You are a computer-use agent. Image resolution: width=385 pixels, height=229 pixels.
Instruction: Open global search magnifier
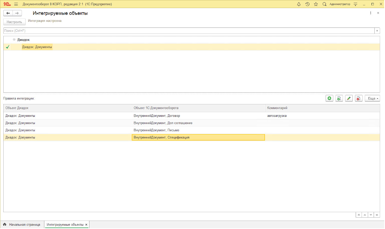click(324, 4)
